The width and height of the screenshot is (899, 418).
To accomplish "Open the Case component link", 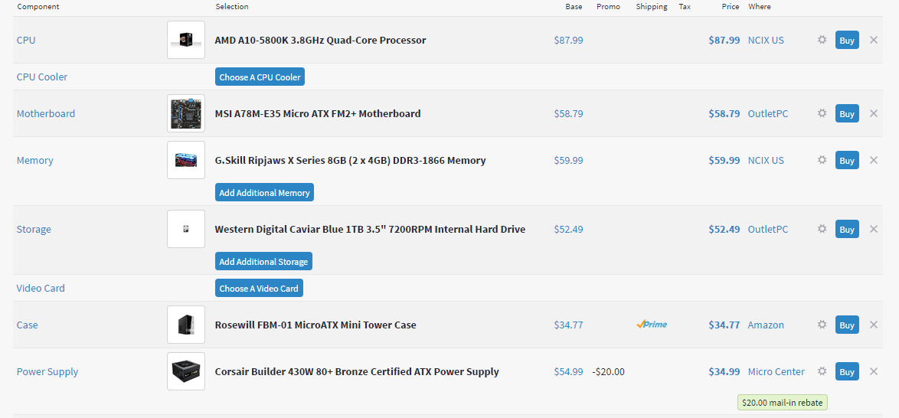I will (27, 325).
